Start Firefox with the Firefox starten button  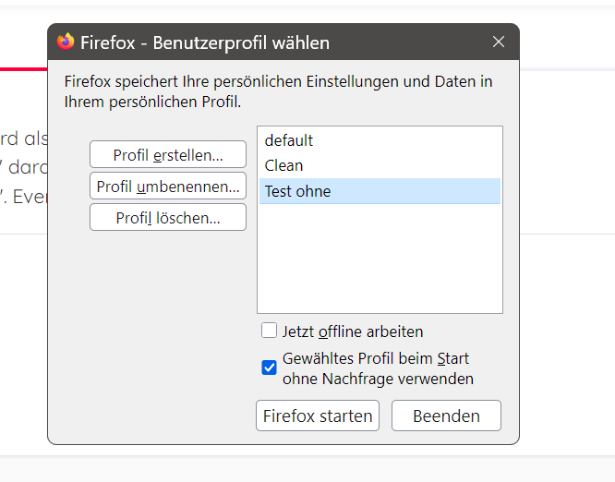(x=318, y=416)
